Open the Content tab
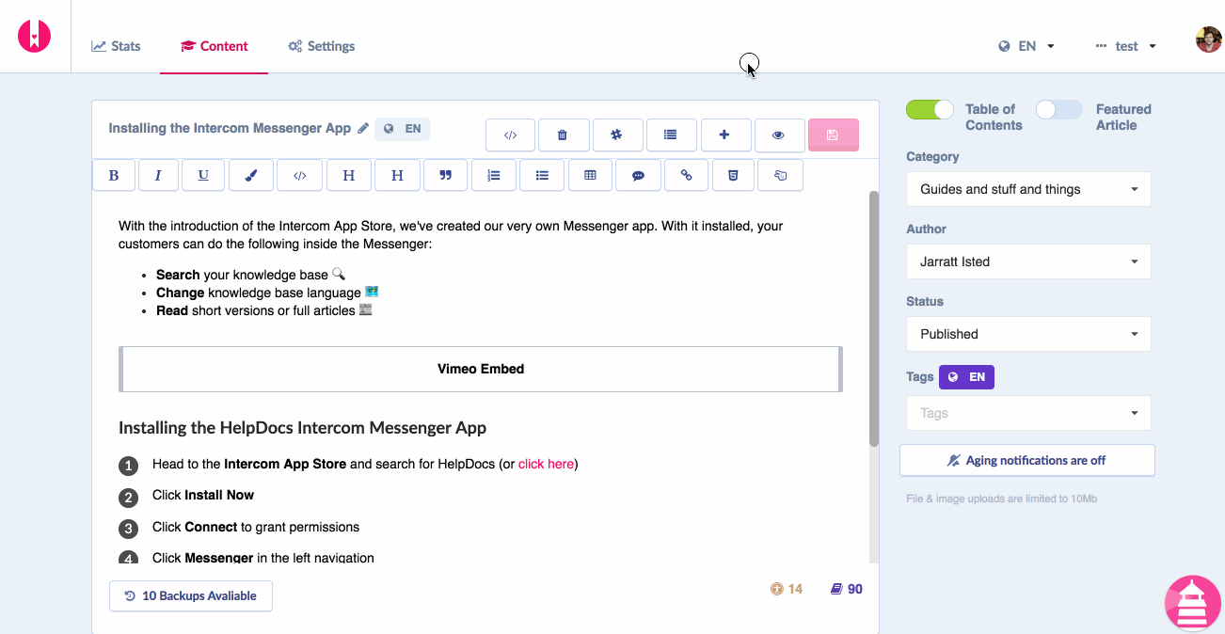Image resolution: width=1225 pixels, height=634 pixels. tap(214, 46)
